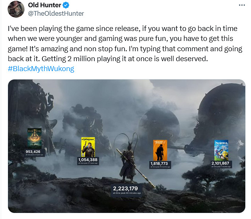Click the Counter-Strike orange cover icon
This screenshot has width=251, height=219.
(160, 150)
